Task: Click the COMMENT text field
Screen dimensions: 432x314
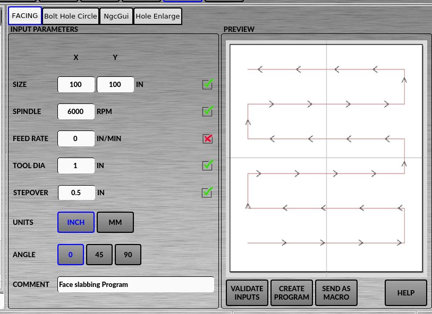Action: tap(135, 284)
